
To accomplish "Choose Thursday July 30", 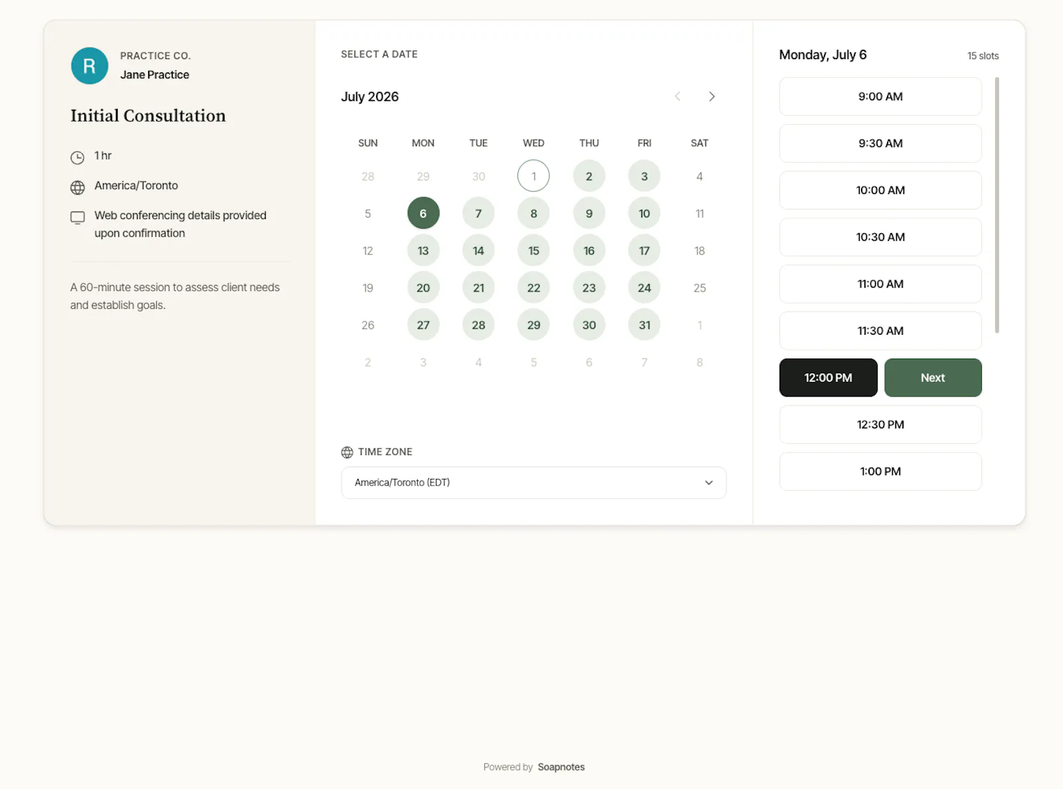I will click(x=589, y=325).
